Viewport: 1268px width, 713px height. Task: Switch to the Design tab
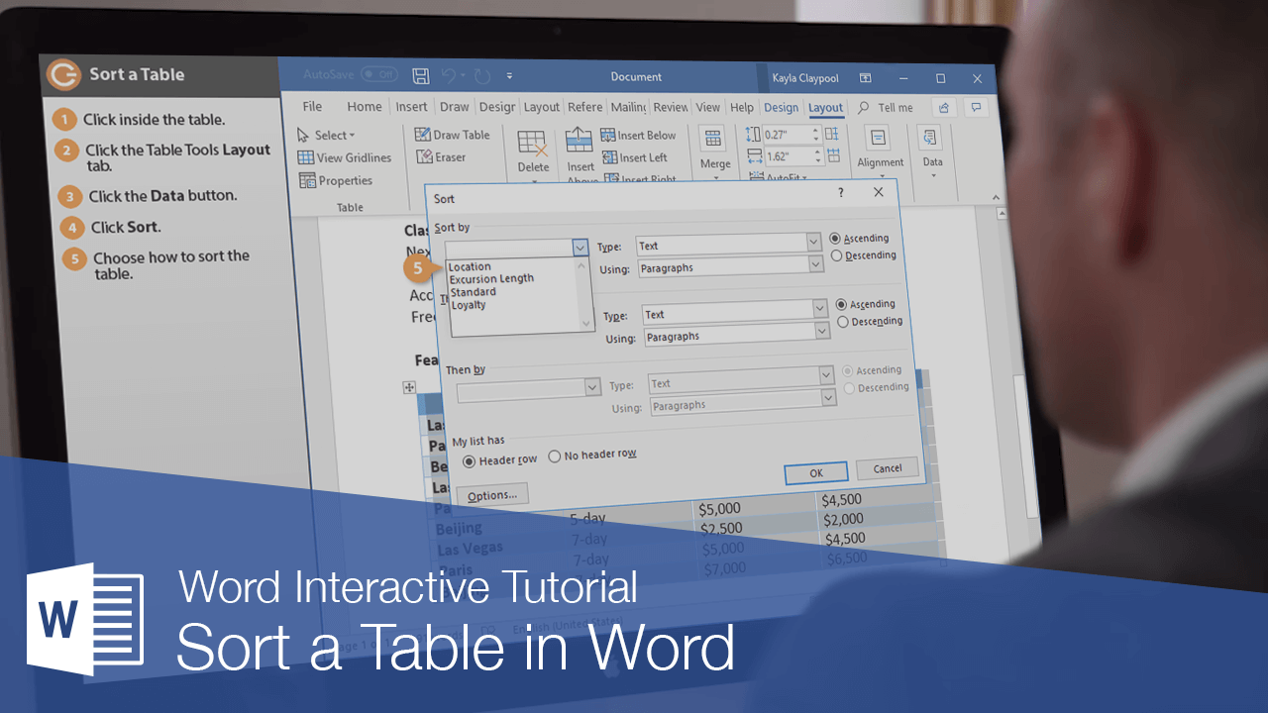(781, 107)
